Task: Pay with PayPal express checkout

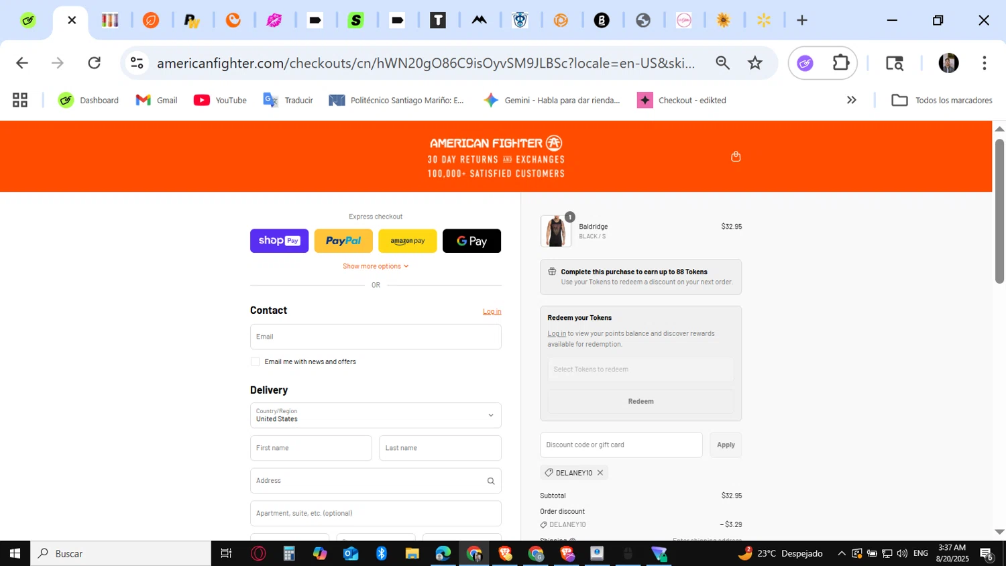Action: [x=343, y=241]
